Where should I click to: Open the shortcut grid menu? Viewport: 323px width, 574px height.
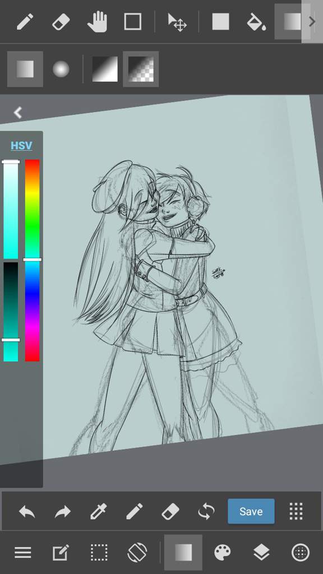[296, 511]
